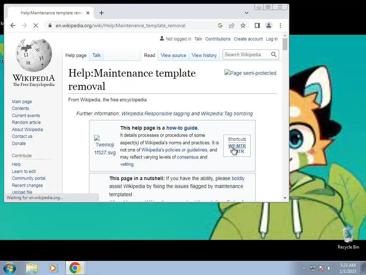Click Create account link
The image size is (366, 275).
click(x=248, y=39)
